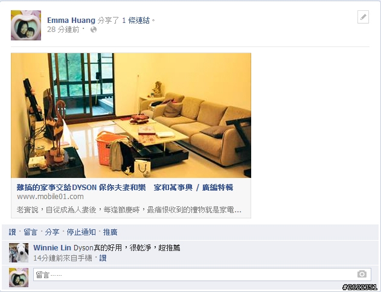Click the 留言 comment input field

202,275
